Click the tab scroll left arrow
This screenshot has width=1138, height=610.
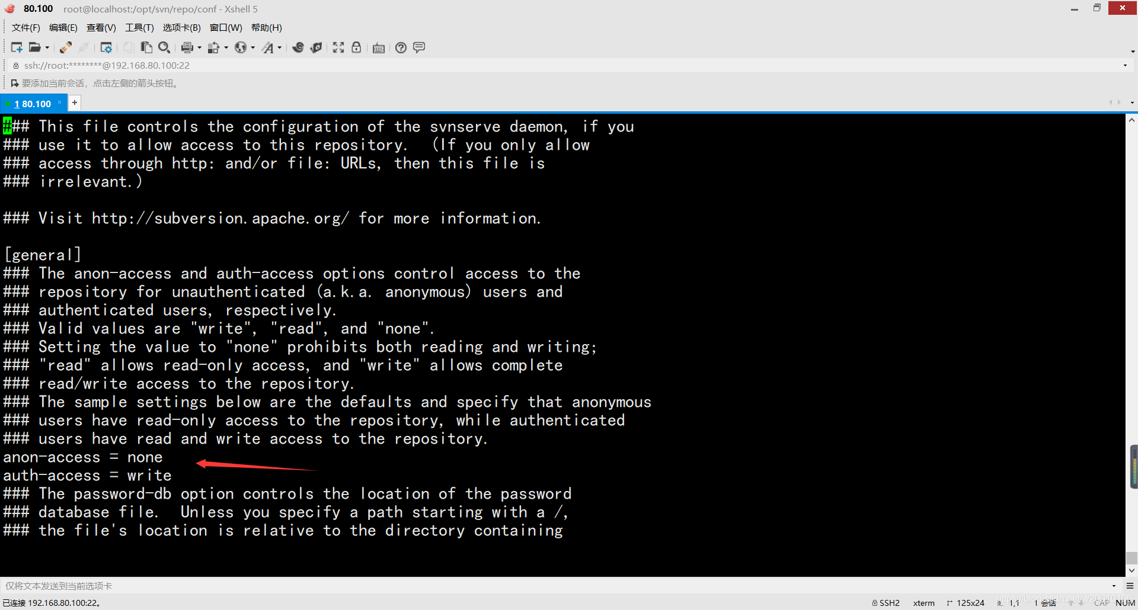pyautogui.click(x=1111, y=102)
